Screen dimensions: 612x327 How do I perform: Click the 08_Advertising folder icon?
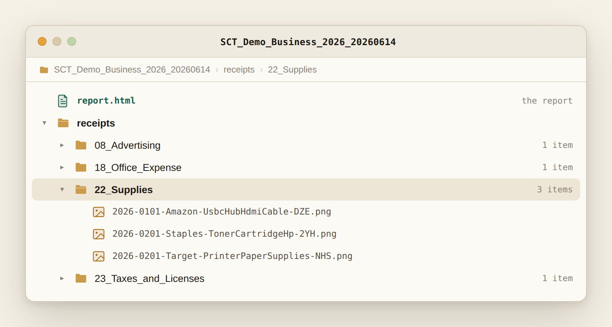tap(81, 145)
